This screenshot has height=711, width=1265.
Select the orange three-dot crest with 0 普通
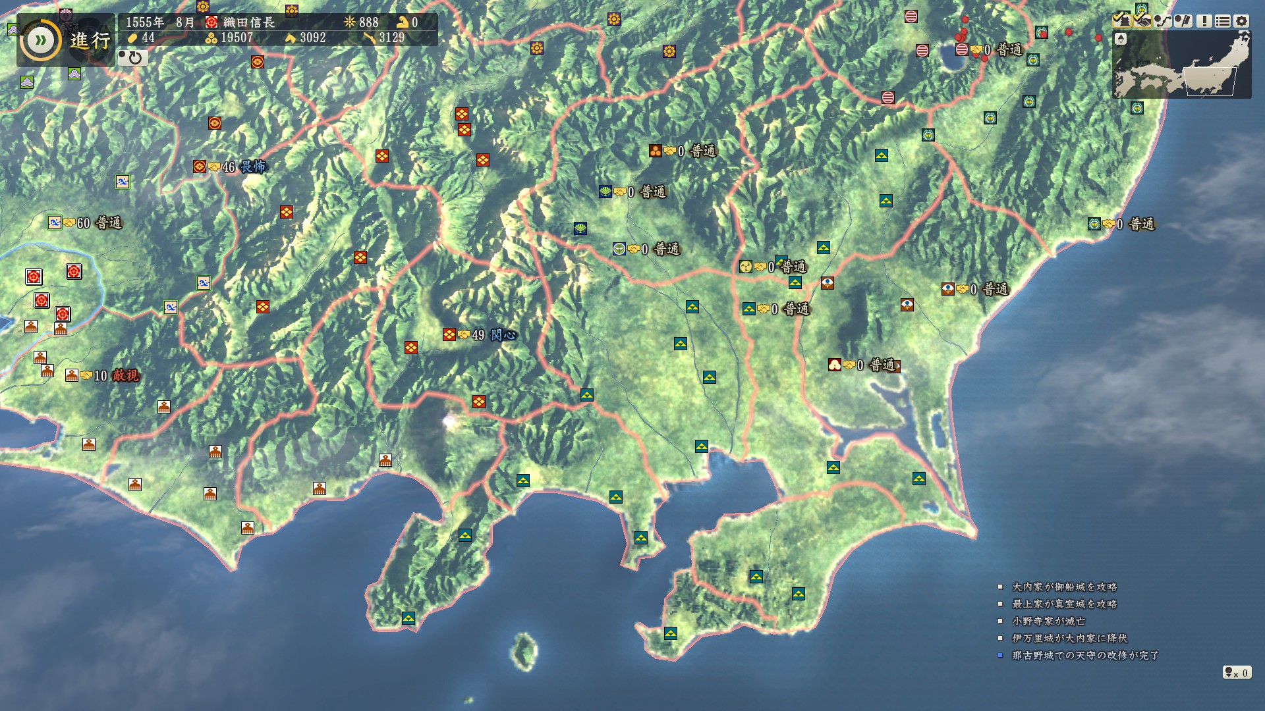656,151
